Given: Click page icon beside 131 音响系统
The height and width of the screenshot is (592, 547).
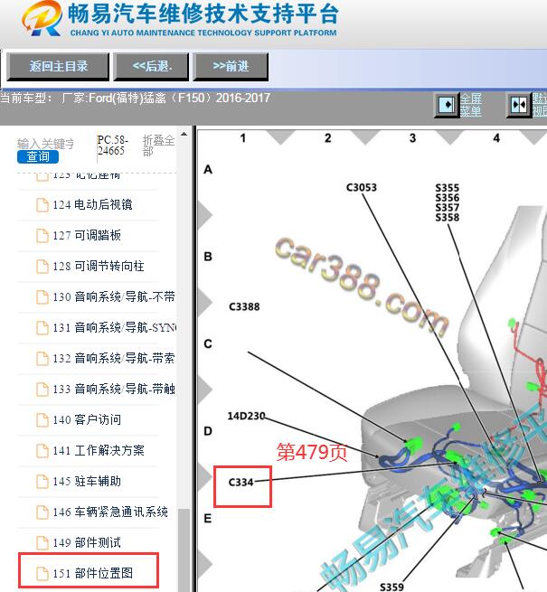Looking at the screenshot, I should [42, 328].
